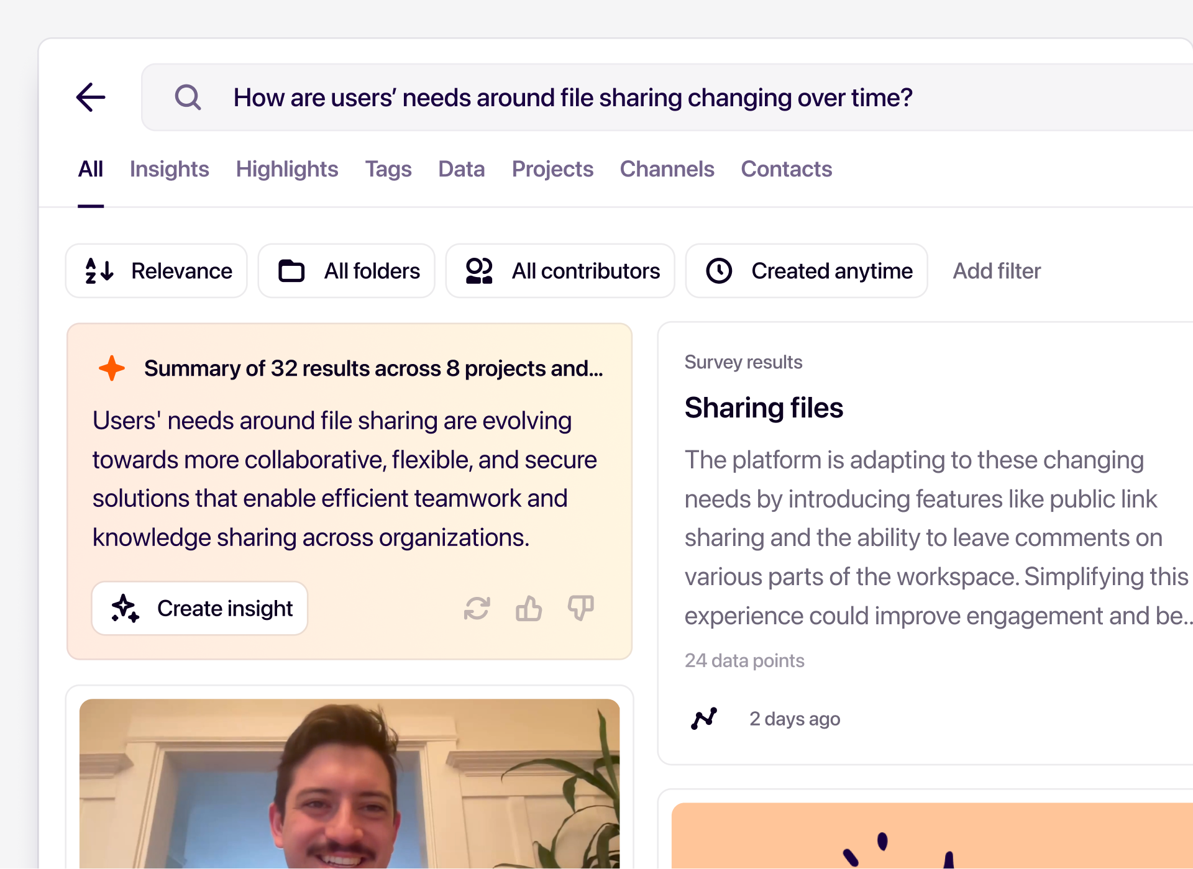
Task: Switch to the Insights tab
Action: pos(169,168)
